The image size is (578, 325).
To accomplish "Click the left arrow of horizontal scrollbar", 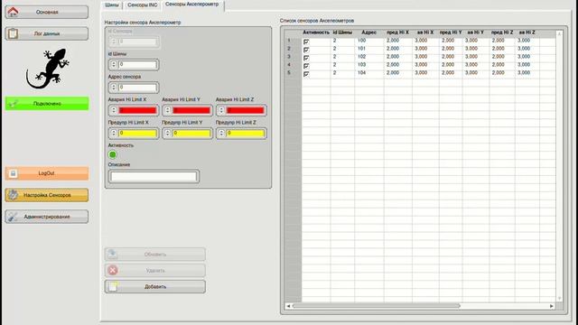I will [288, 306].
